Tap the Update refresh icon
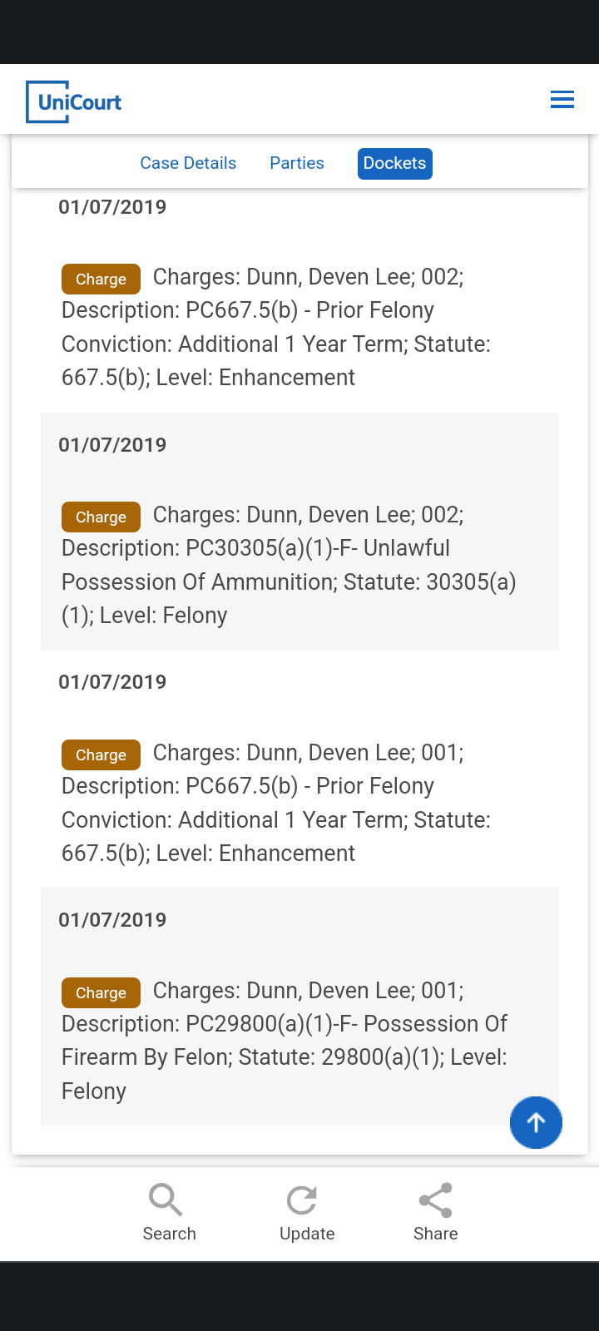 click(x=302, y=1200)
